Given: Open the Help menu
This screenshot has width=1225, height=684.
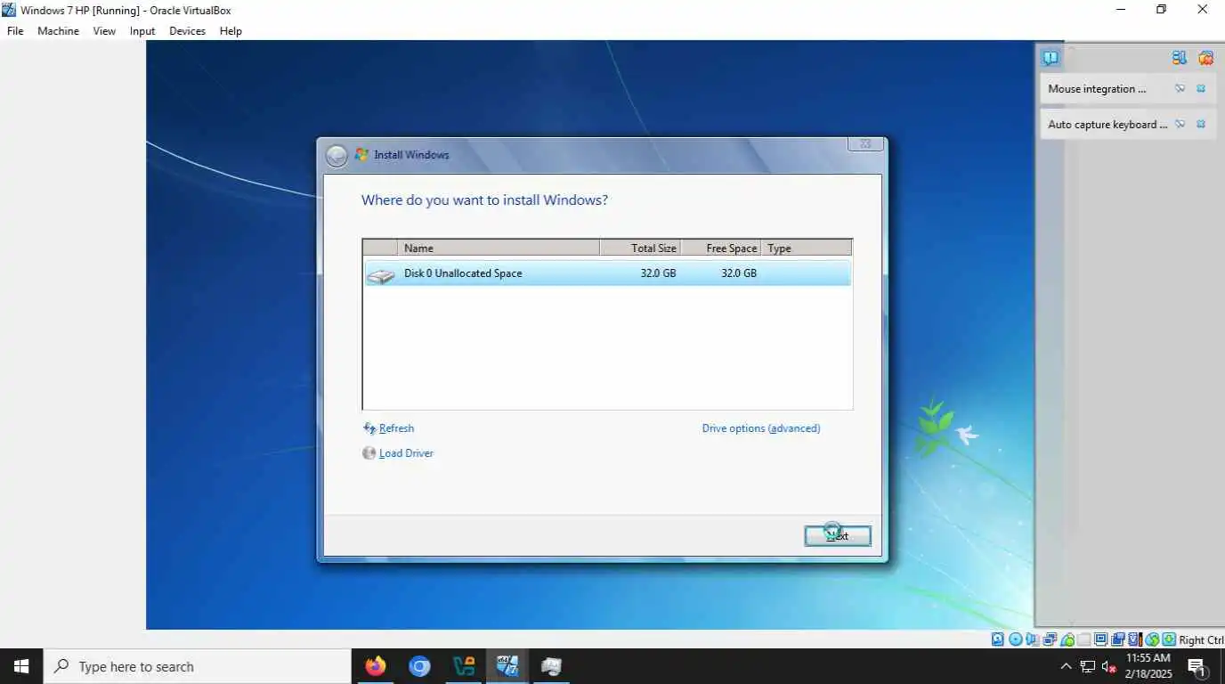Looking at the screenshot, I should click(231, 31).
